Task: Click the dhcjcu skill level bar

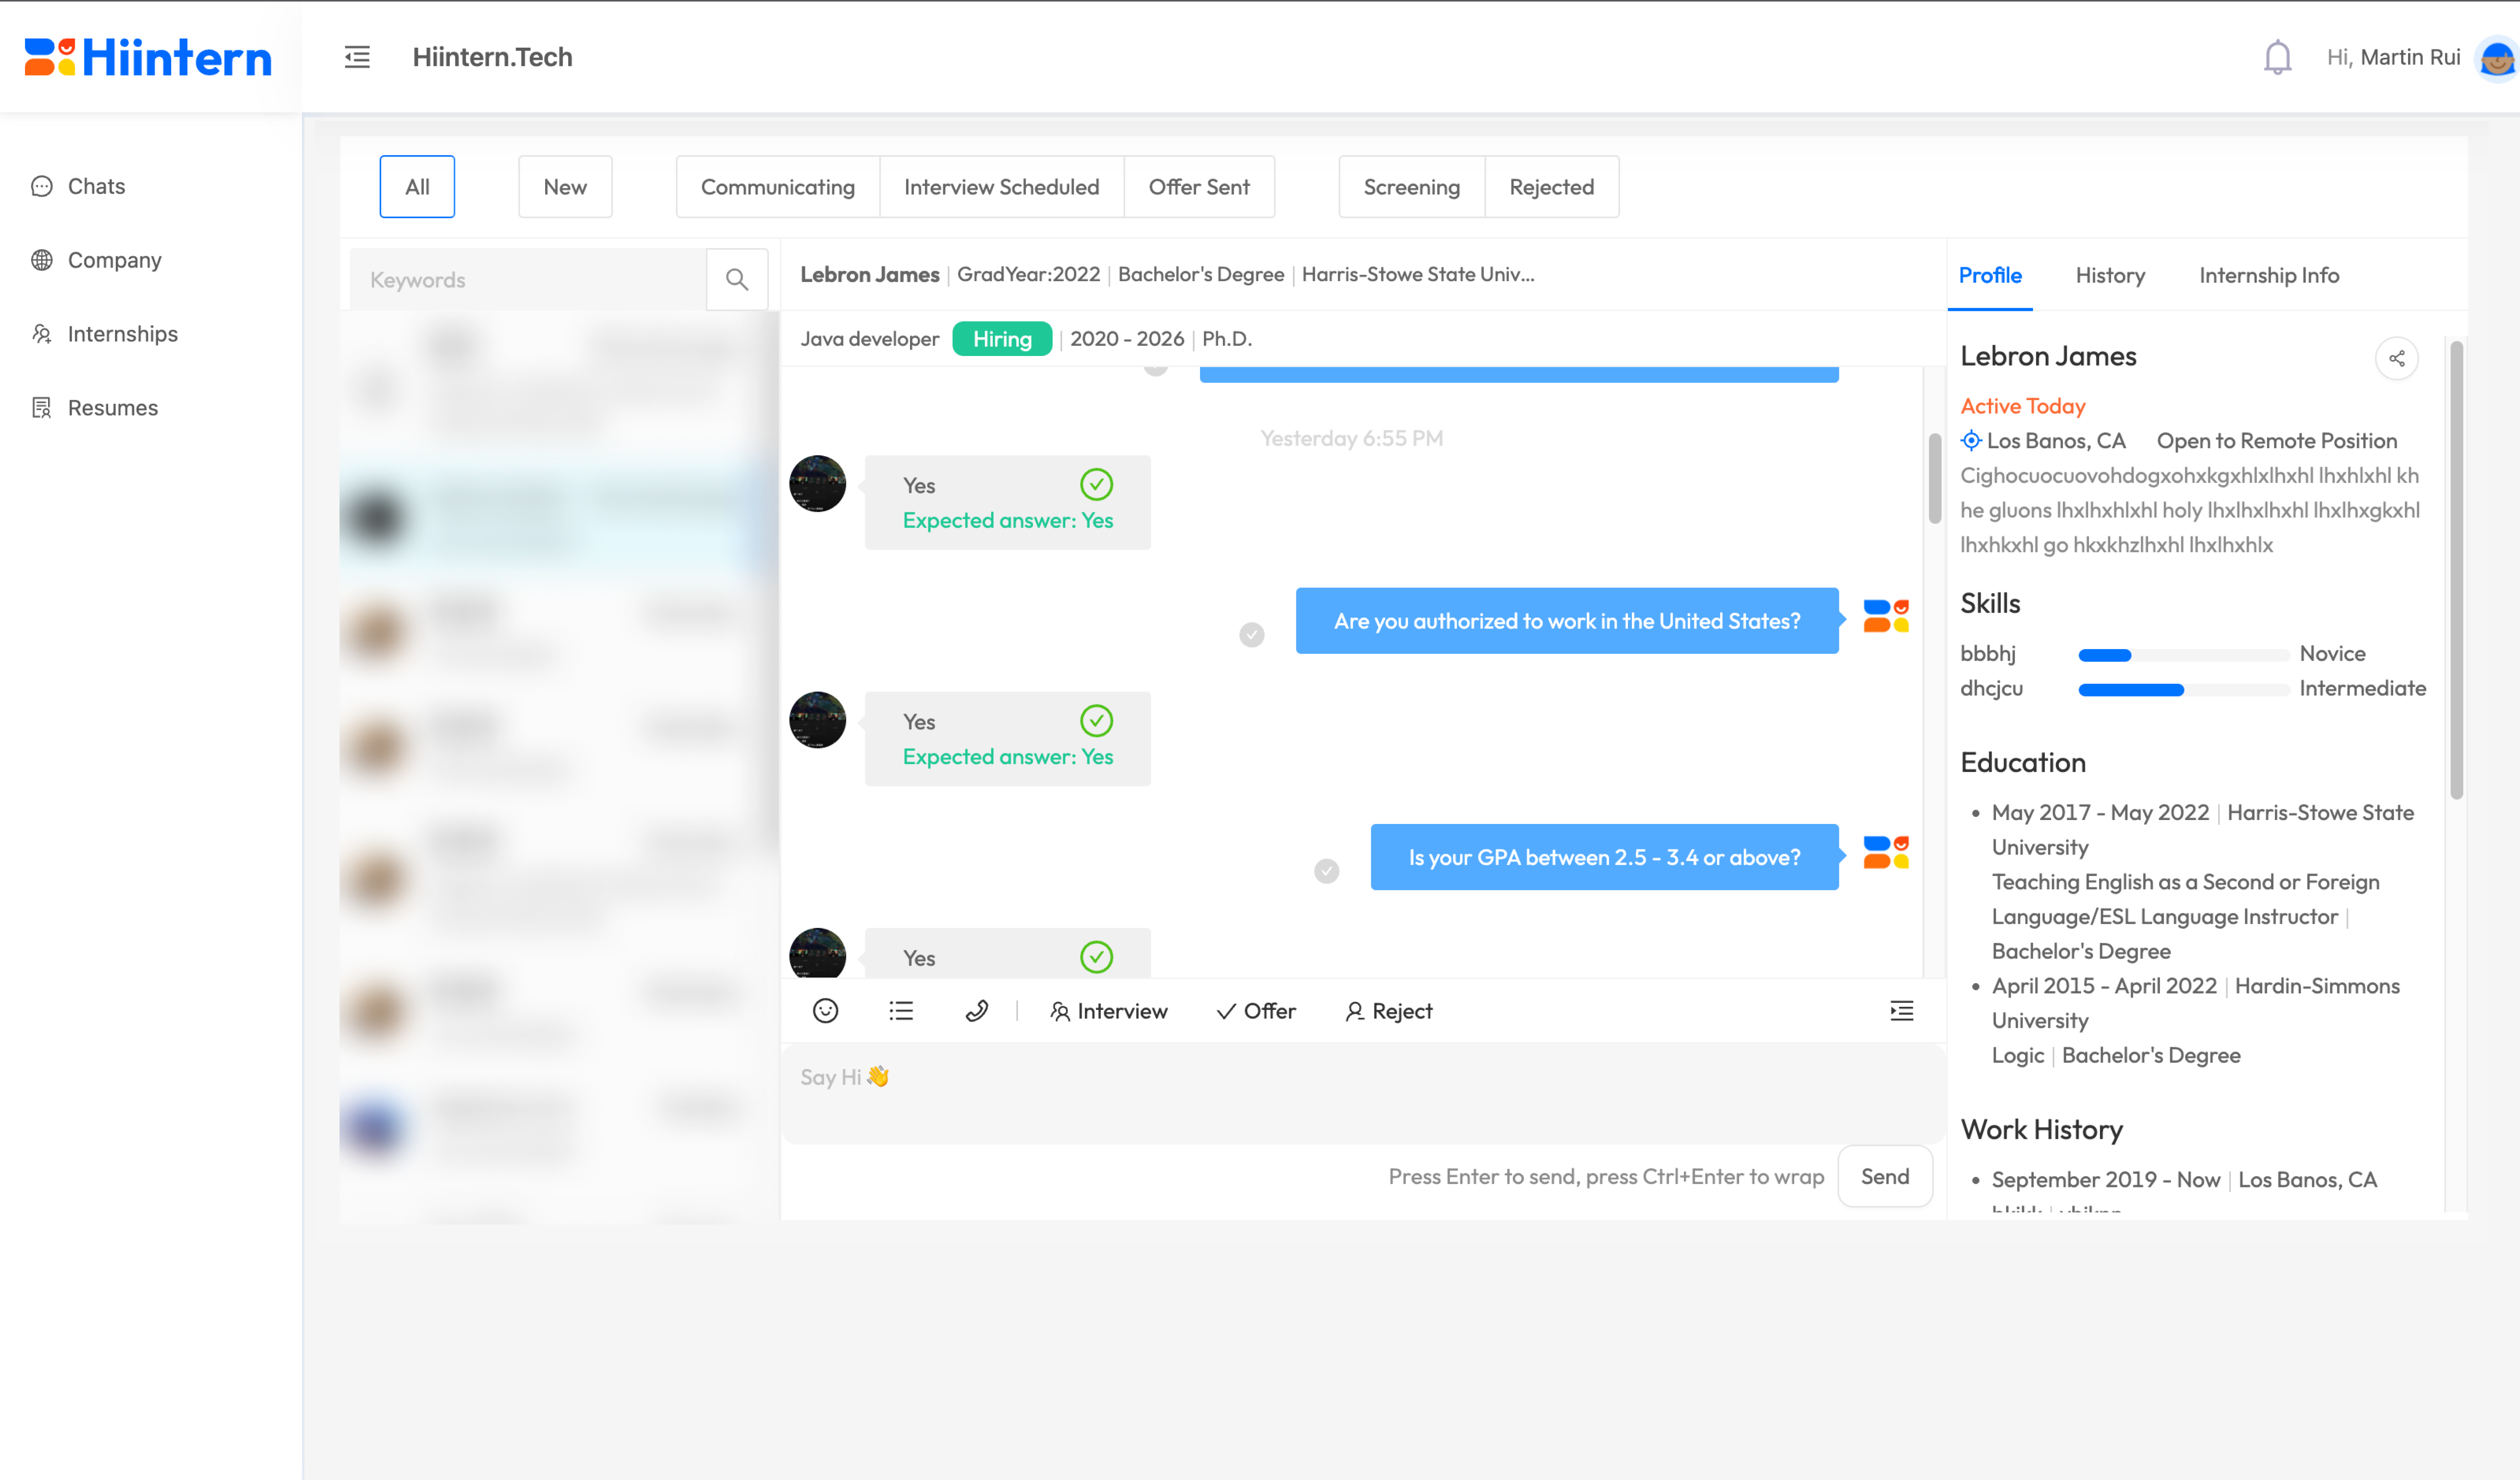Action: click(x=2184, y=690)
